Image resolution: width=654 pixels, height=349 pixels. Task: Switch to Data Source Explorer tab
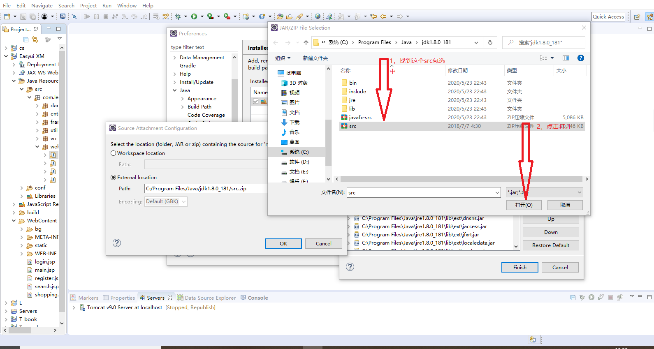click(x=206, y=298)
